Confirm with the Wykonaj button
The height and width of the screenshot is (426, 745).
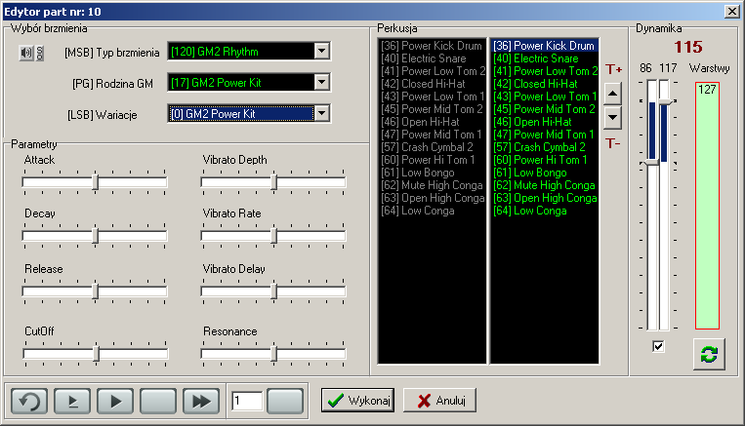pos(357,401)
